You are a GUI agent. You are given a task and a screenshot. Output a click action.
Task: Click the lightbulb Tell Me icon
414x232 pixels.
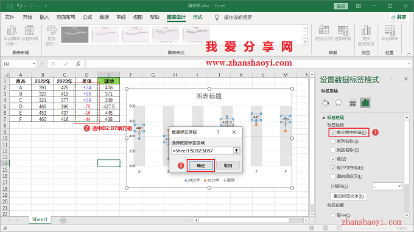[x=217, y=18]
